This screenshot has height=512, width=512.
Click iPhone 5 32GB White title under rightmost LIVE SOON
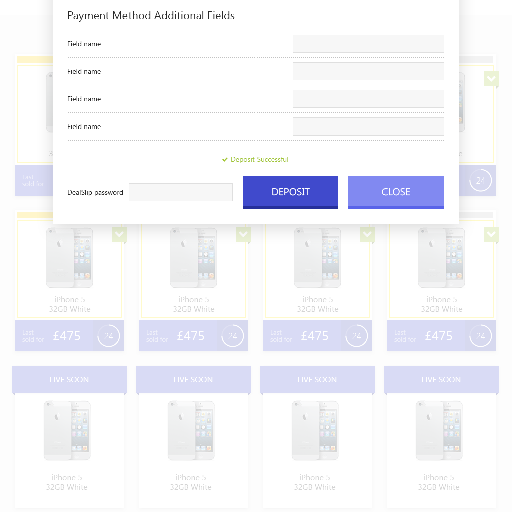[x=439, y=482]
